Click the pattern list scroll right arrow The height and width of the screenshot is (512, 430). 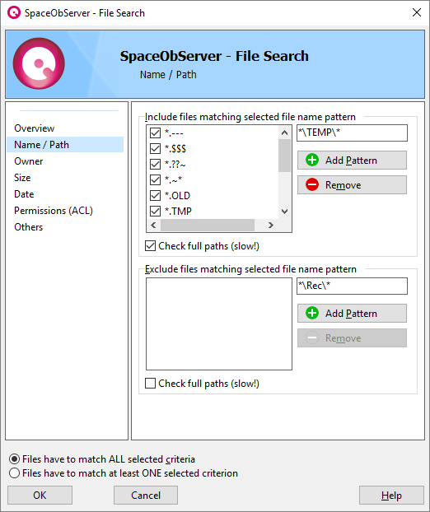tap(270, 225)
